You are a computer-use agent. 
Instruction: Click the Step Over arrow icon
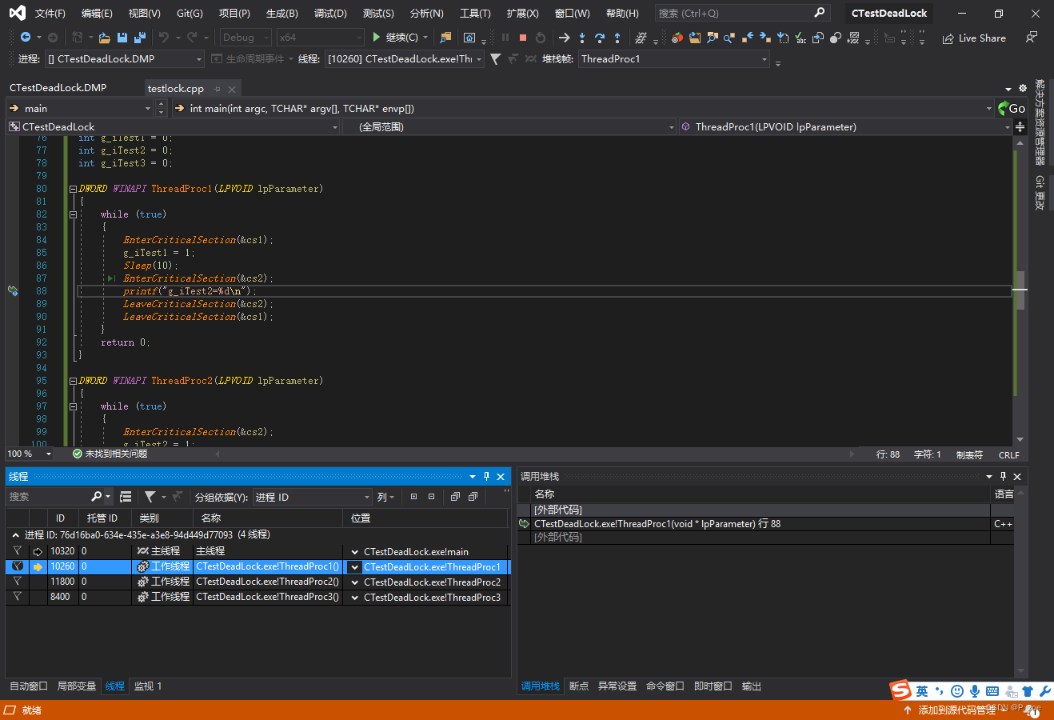[600, 38]
